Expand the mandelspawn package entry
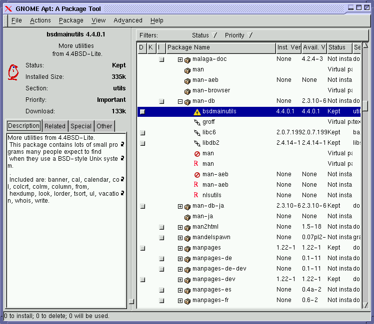The image size is (374, 324). click(180, 238)
